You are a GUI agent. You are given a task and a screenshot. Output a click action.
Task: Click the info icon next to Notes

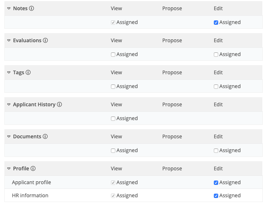coord(31,8)
